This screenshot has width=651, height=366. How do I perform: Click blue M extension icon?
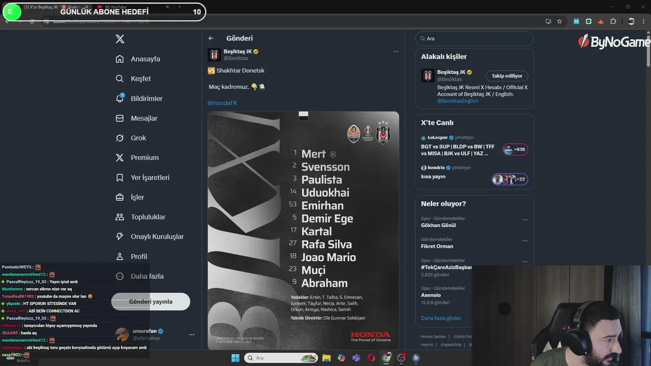click(576, 21)
